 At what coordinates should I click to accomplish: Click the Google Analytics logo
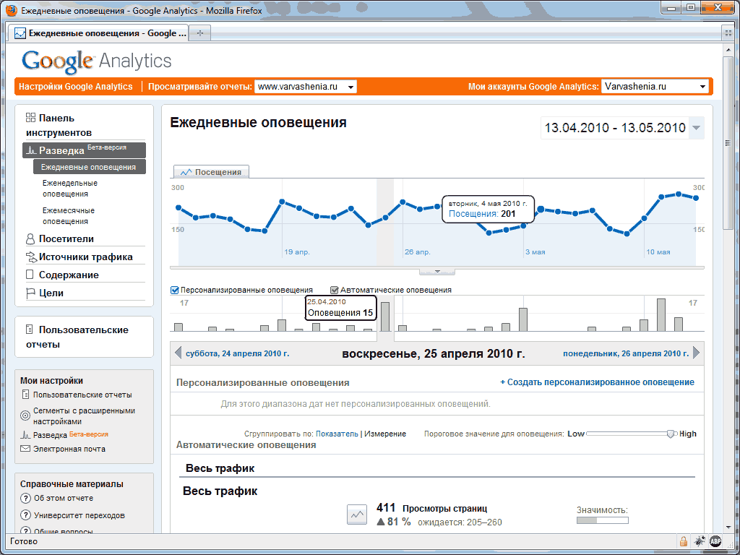(x=97, y=61)
